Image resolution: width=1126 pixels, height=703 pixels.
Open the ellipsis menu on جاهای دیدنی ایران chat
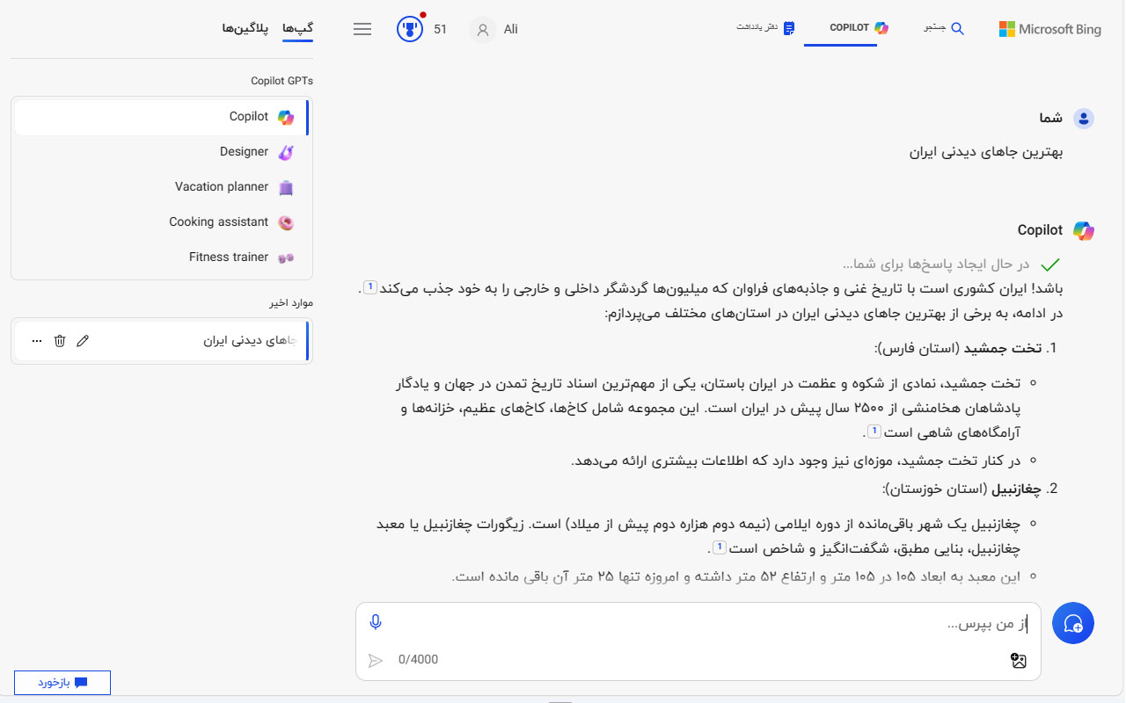(36, 340)
